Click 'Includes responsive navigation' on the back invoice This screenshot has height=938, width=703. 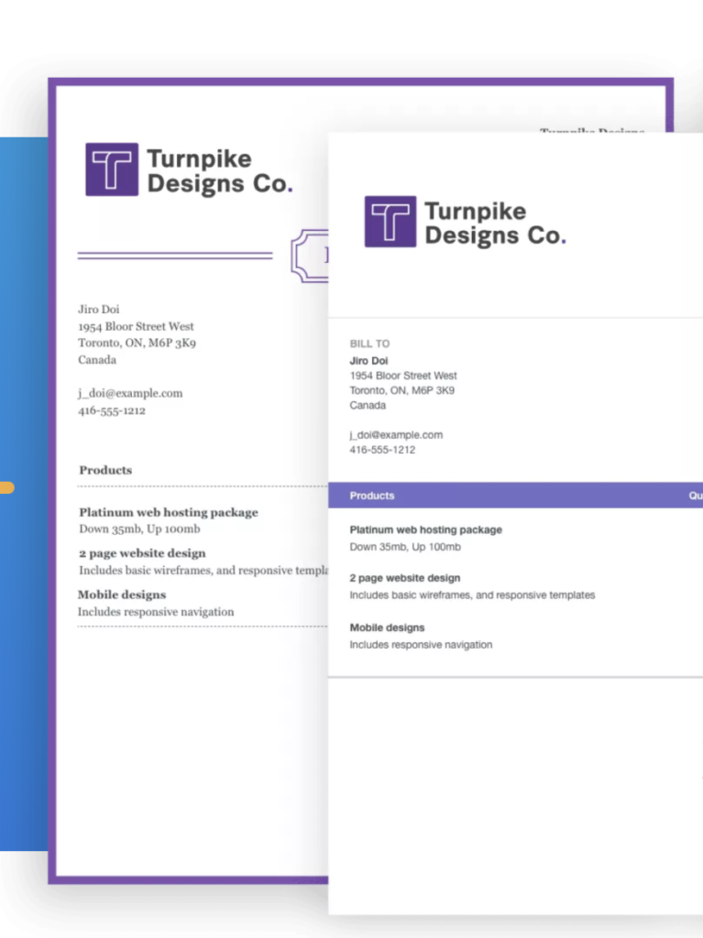pyautogui.click(x=156, y=612)
